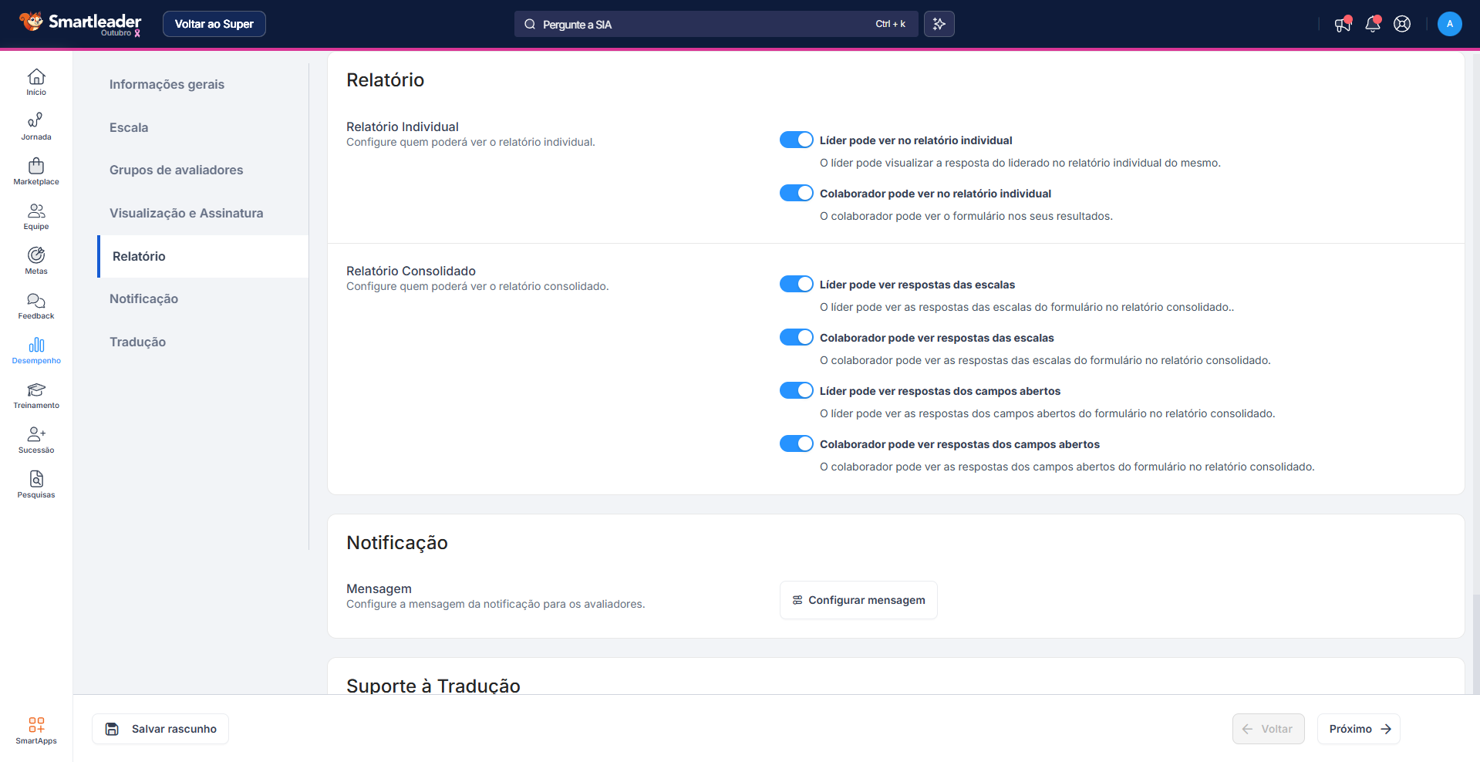Click the Configurar mensagem button
Viewport: 1480px width, 762px height.
tap(858, 600)
